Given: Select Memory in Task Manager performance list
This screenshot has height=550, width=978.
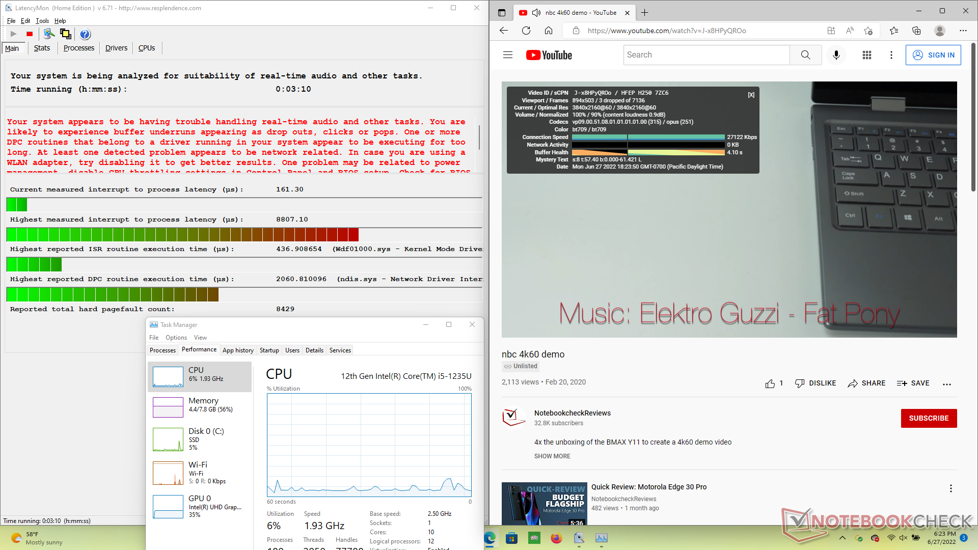Looking at the screenshot, I should click(200, 407).
